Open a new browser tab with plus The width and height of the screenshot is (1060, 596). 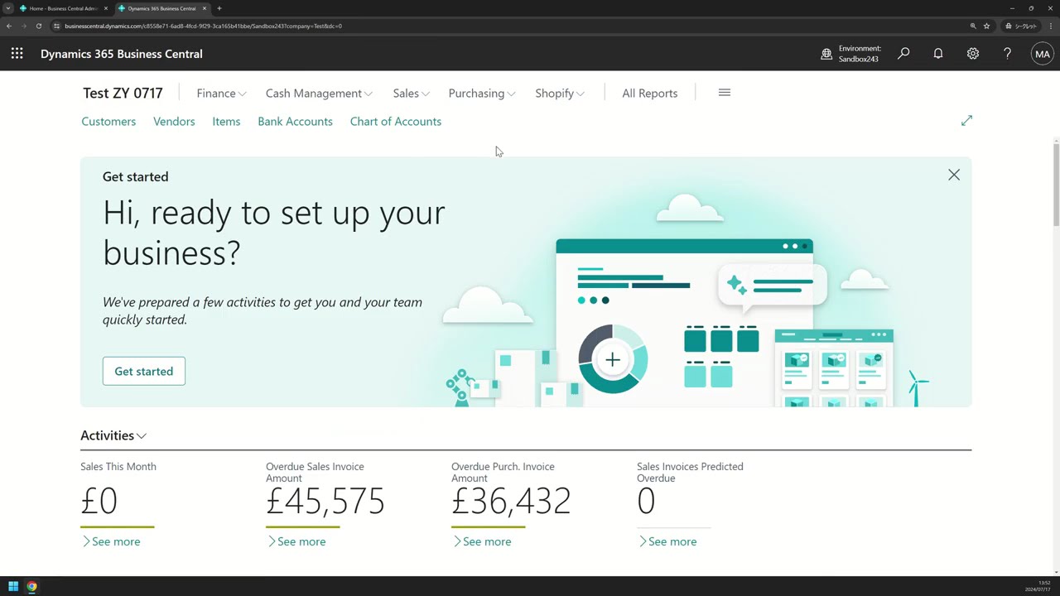click(x=219, y=8)
